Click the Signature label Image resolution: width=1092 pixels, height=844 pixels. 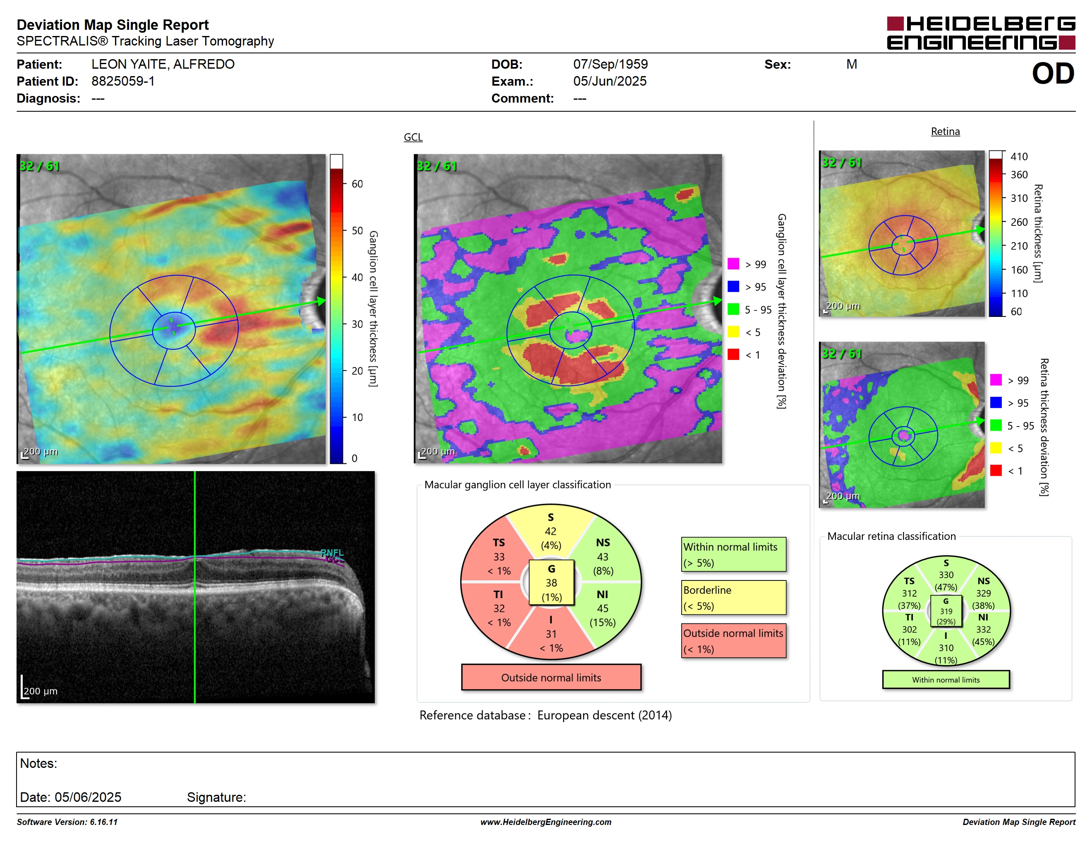216,798
